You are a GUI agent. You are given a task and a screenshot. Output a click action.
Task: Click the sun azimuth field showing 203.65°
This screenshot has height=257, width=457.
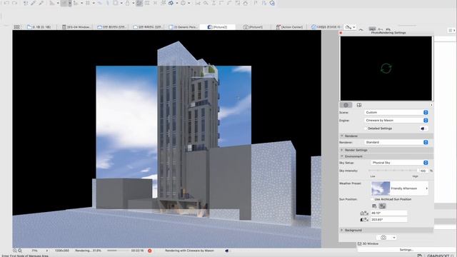pos(388,220)
